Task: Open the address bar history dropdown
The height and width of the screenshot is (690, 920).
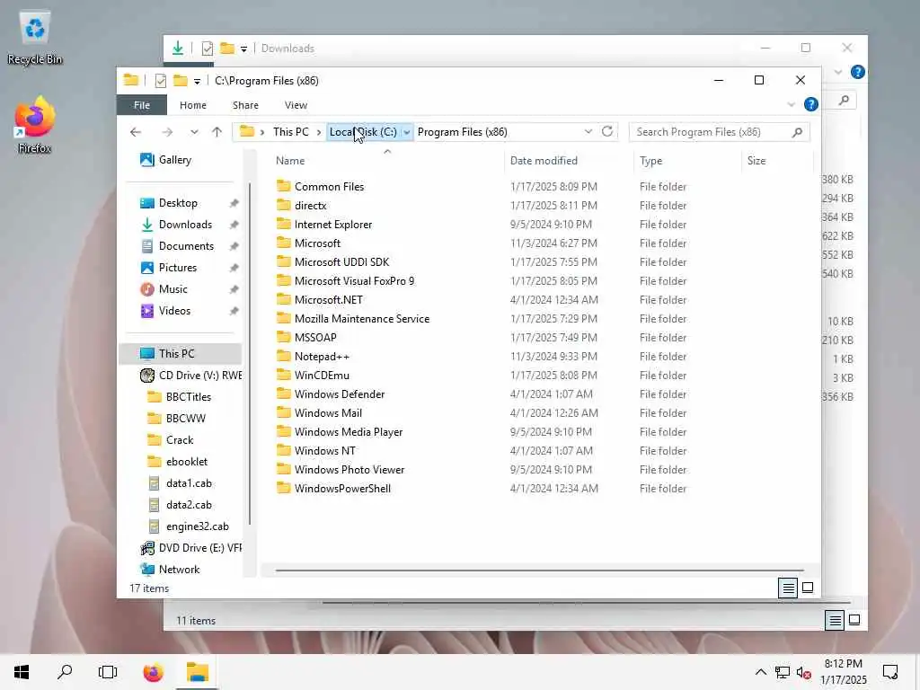Action: pyautogui.click(x=588, y=132)
